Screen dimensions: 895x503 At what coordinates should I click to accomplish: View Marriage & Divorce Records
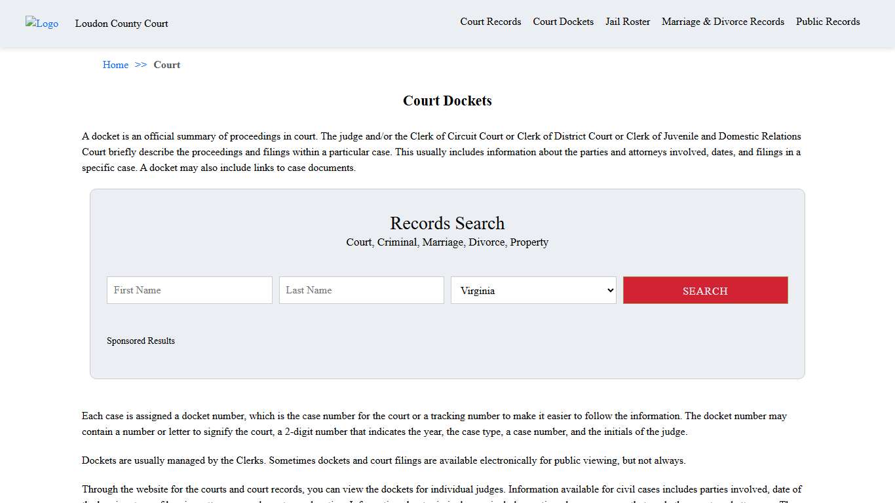tap(722, 22)
